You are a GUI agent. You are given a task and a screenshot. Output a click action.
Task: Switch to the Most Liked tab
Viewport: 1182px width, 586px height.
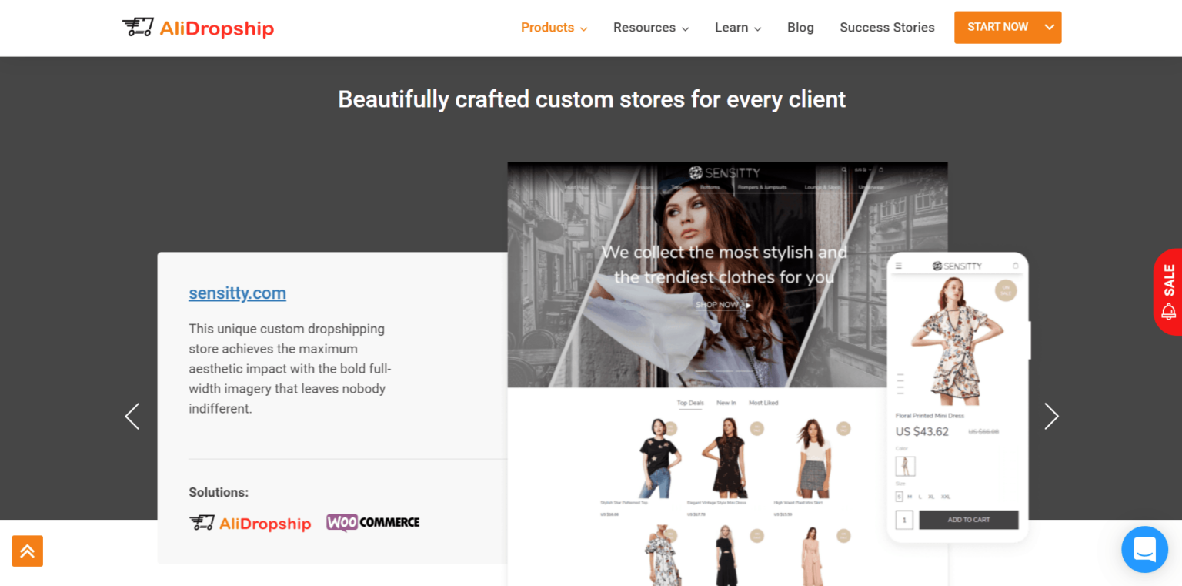coord(763,402)
